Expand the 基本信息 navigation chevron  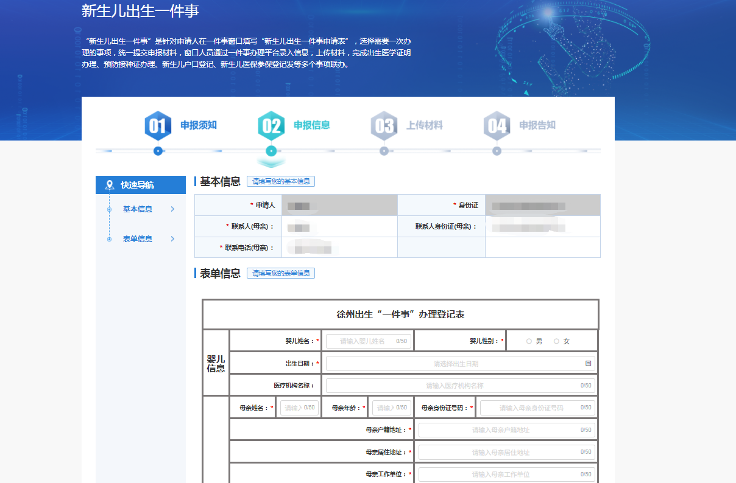(173, 209)
